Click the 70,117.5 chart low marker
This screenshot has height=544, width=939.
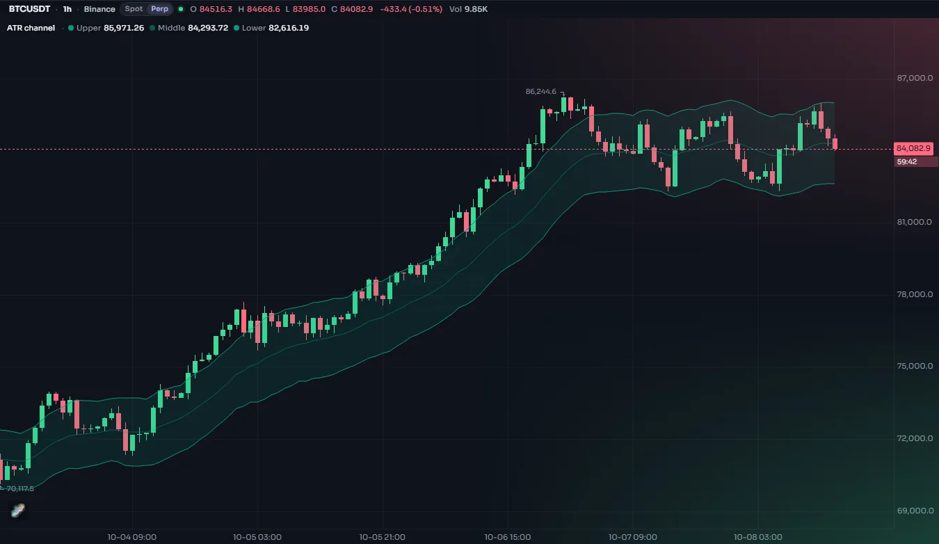click(20, 488)
